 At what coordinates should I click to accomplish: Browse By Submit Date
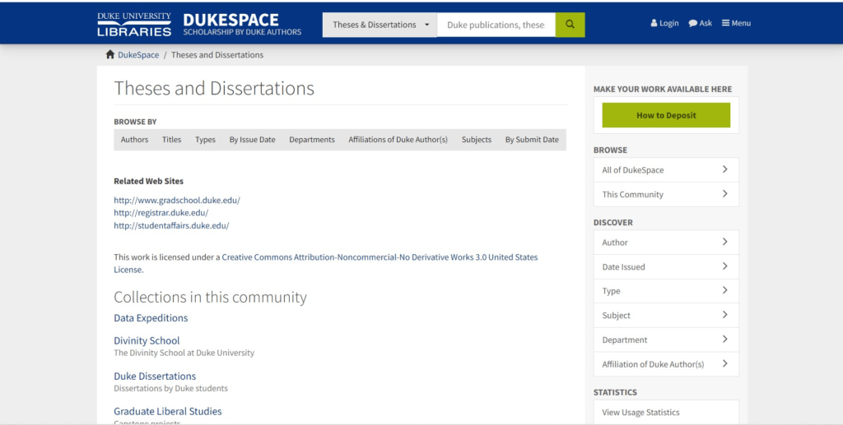[532, 140]
